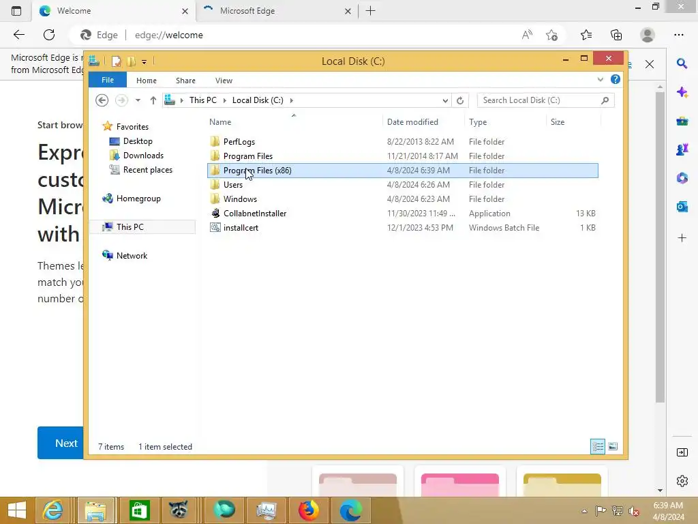The image size is (698, 524).
Task: Select the installcert batch file
Action: [x=402, y=228]
